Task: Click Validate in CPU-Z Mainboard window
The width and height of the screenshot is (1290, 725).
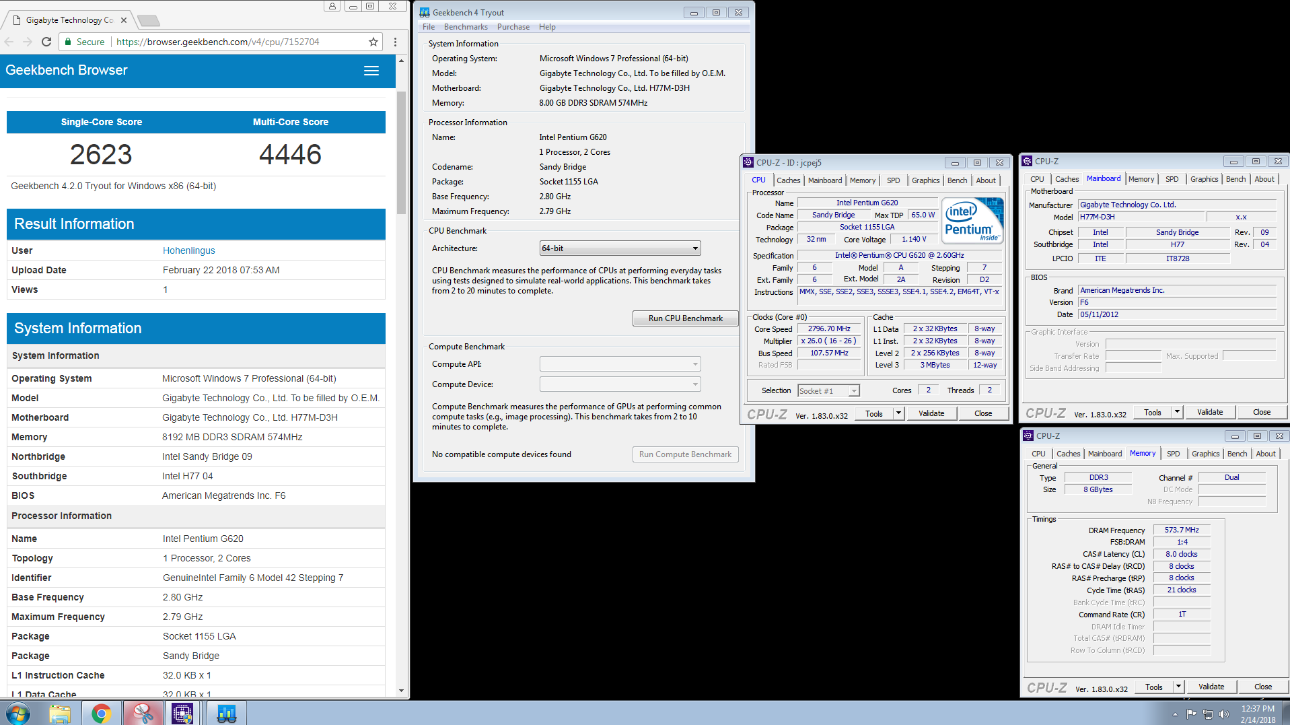Action: (x=1210, y=412)
